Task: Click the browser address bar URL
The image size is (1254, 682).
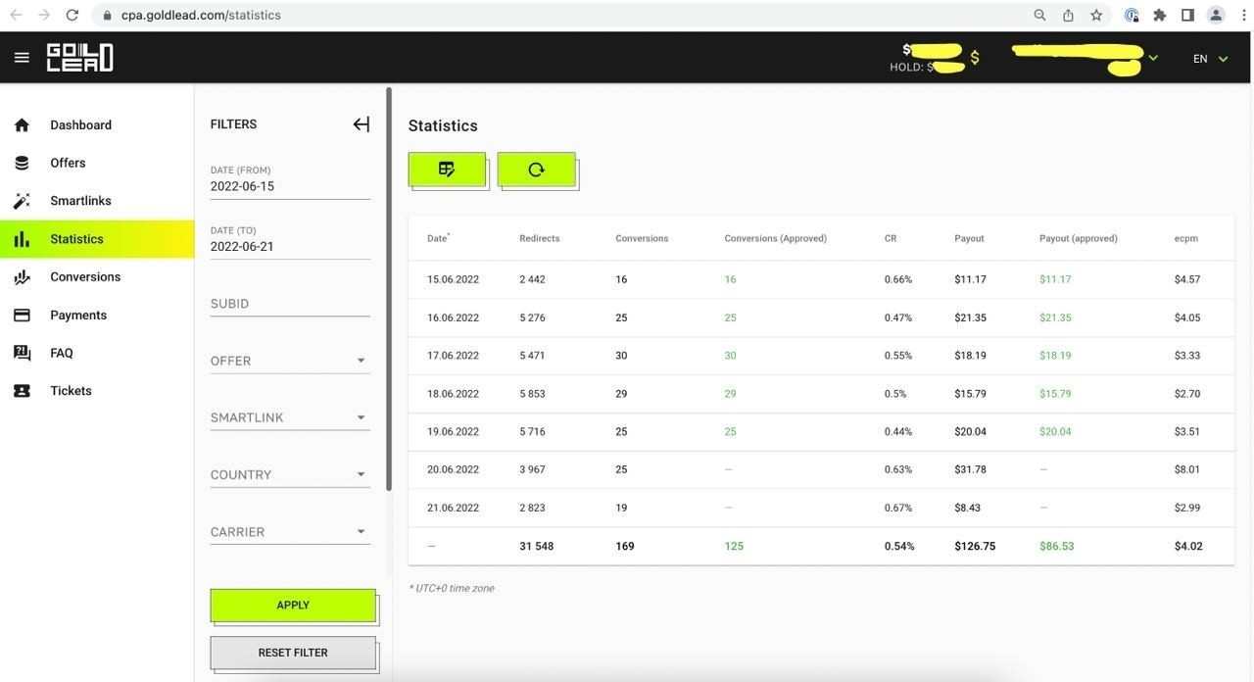Action: (x=201, y=15)
